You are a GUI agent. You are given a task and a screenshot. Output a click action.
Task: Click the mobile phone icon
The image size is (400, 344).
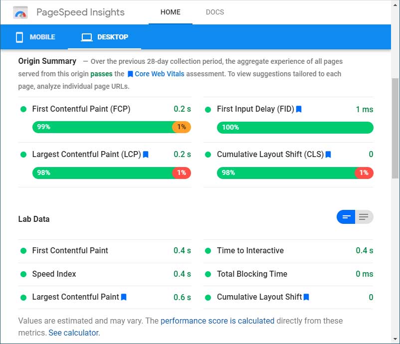pos(19,37)
